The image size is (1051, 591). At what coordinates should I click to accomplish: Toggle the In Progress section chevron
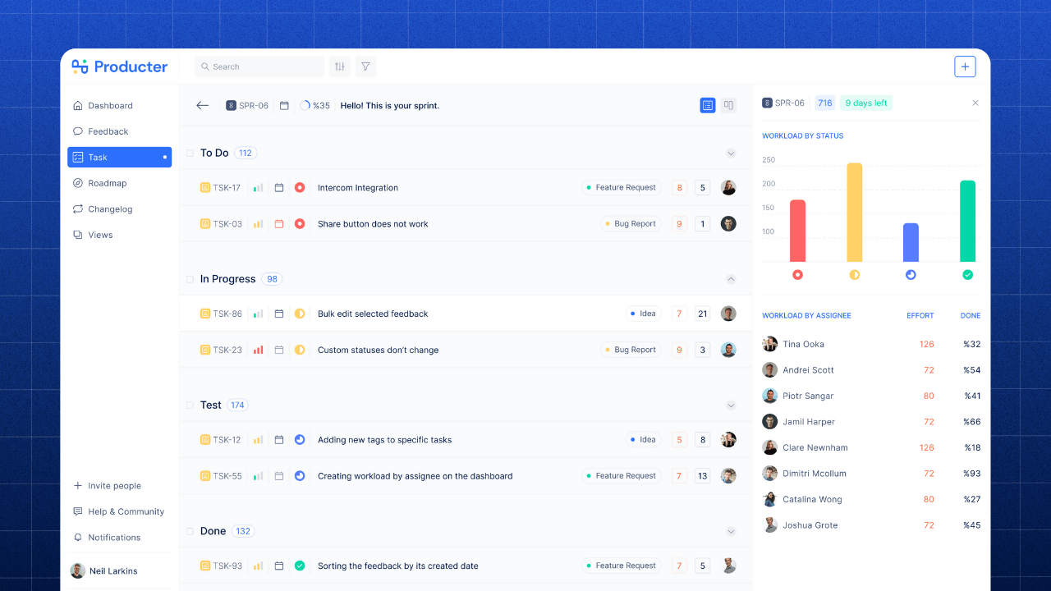731,279
